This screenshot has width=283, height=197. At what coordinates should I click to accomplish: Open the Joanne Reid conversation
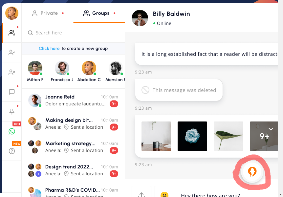pyautogui.click(x=73, y=100)
